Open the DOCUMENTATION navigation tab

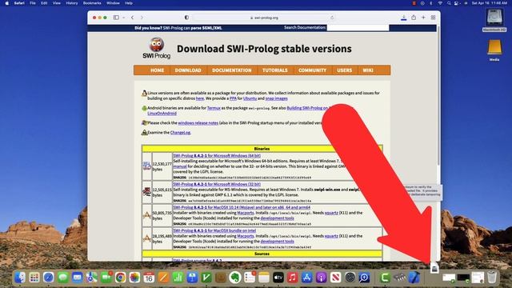232,70
